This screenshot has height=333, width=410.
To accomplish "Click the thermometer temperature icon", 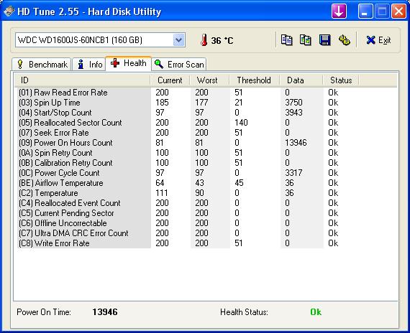I will tap(204, 40).
